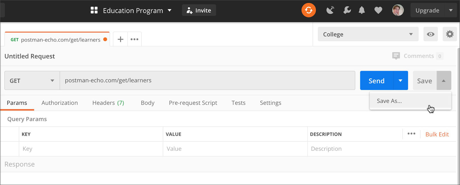
Task: Click the Response section label
Action: click(x=20, y=164)
